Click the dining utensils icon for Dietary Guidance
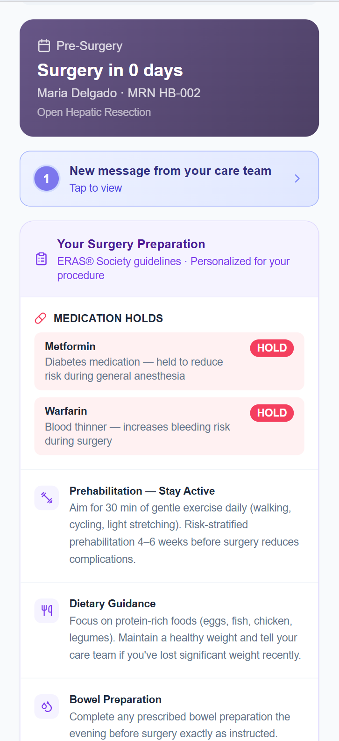 point(47,611)
